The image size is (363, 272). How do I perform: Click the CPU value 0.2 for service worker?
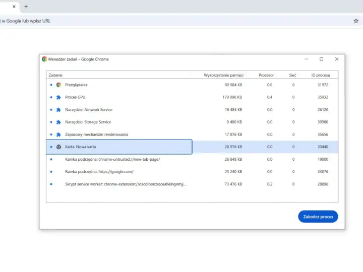click(269, 184)
